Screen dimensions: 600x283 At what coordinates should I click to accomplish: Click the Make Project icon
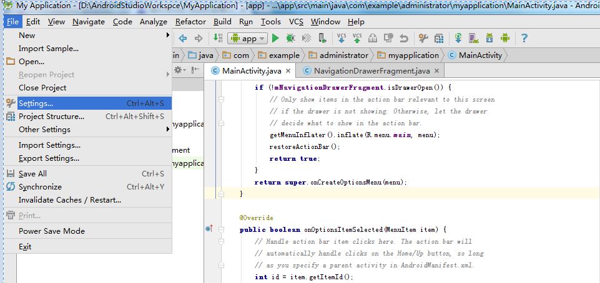pyautogui.click(x=218, y=38)
